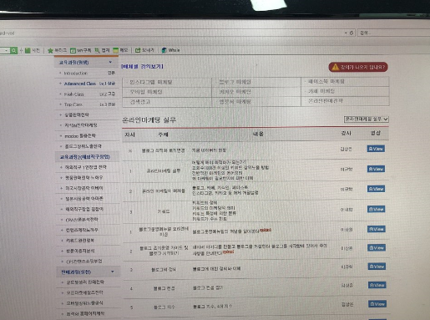Open the Whale browser toolbar icon
Viewport: 430px width, 320px height.
point(170,50)
